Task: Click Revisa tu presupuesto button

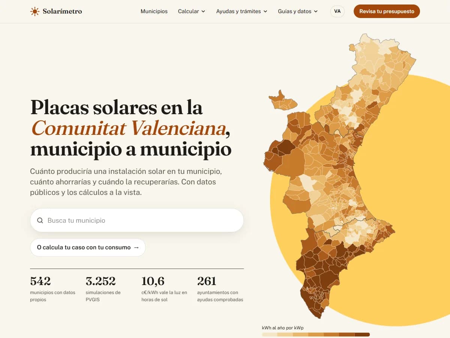Action: [x=387, y=11]
